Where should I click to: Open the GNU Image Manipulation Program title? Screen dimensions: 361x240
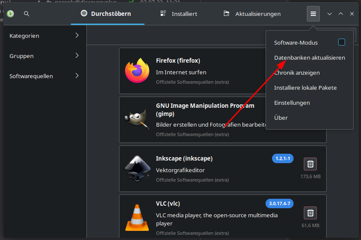pos(205,109)
